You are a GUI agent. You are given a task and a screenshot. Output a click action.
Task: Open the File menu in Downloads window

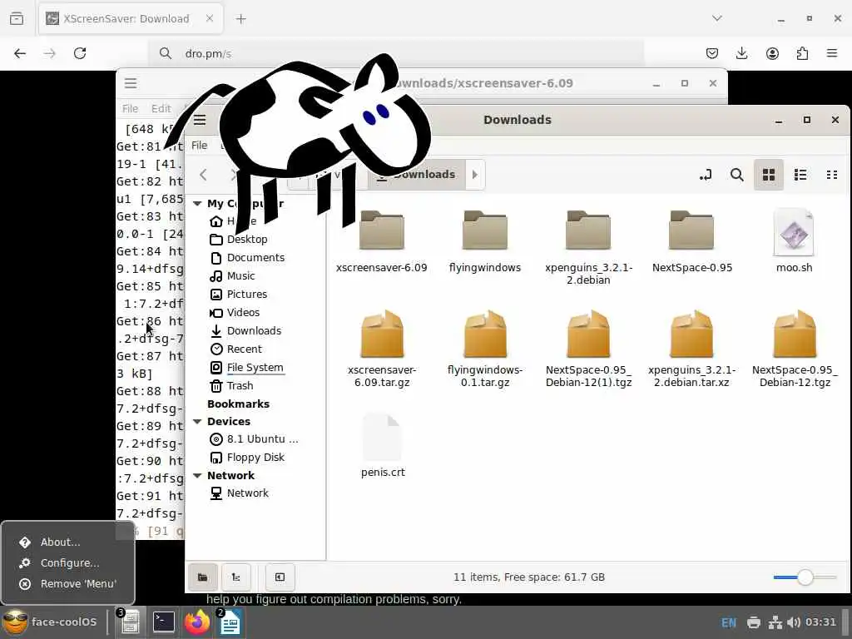point(199,146)
